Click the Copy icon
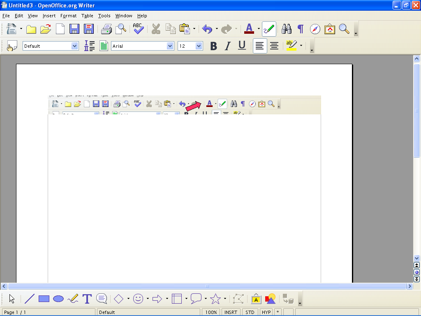The height and width of the screenshot is (316, 421). click(171, 29)
